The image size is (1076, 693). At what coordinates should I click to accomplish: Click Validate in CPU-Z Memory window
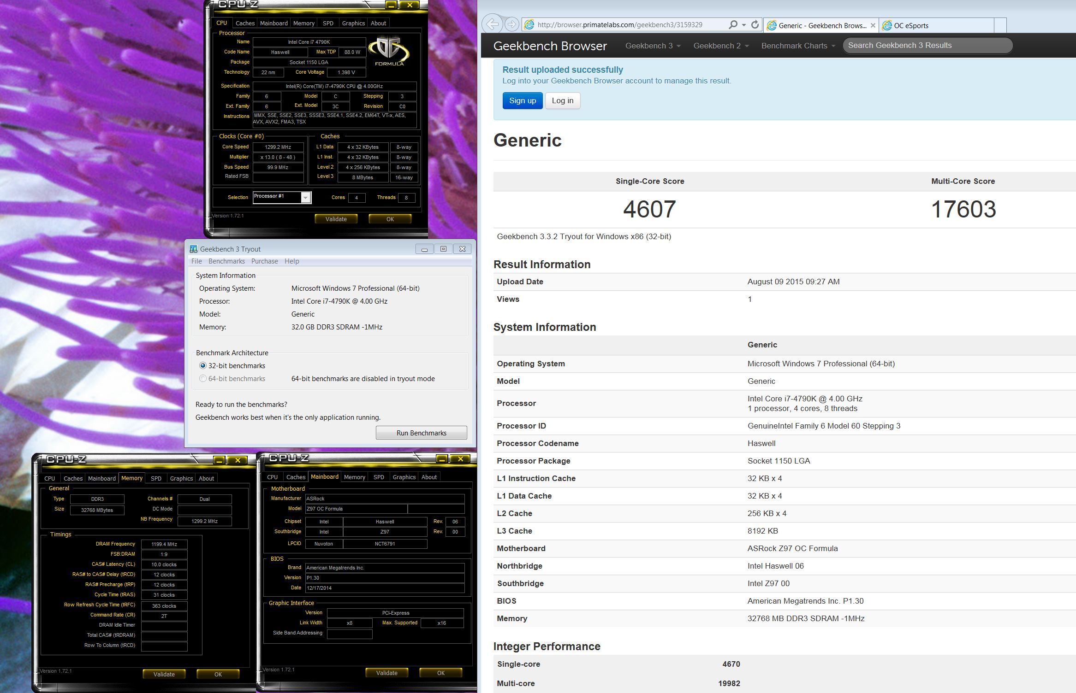point(164,674)
